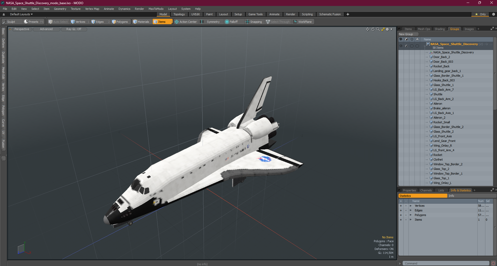Click the viewport rotate icon
Viewport: 497px width, 266px height.
click(373, 29)
